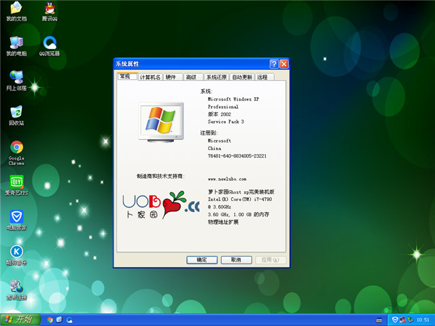Click the show desktop quick launch icon
435x326 pixels.
coord(59,320)
